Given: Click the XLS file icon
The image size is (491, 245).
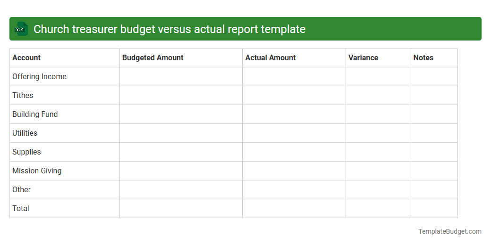Looking at the screenshot, I should 21,29.
